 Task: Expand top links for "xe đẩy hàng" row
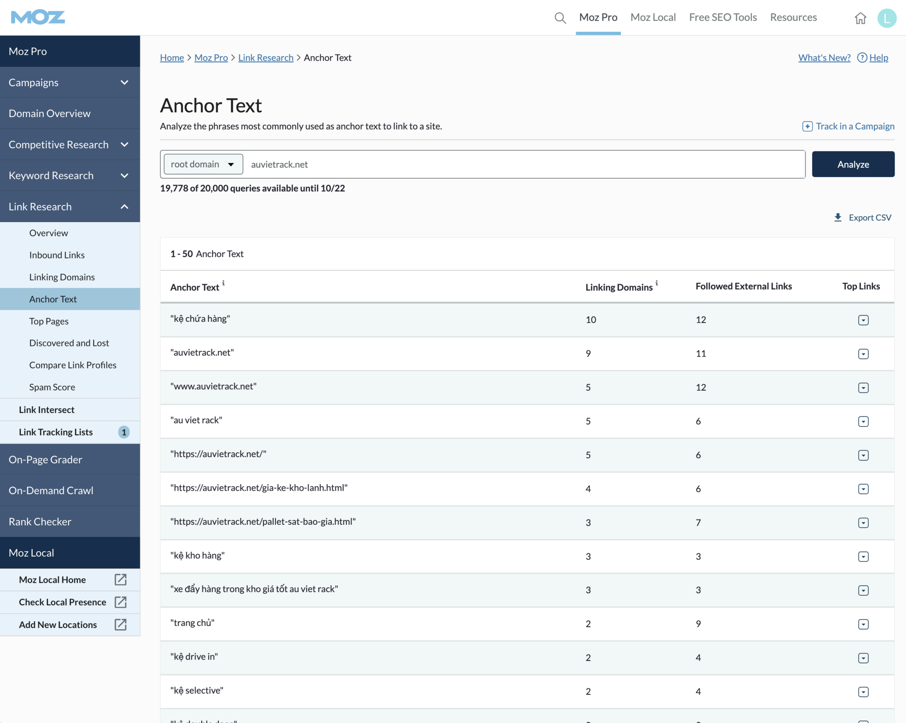863,590
